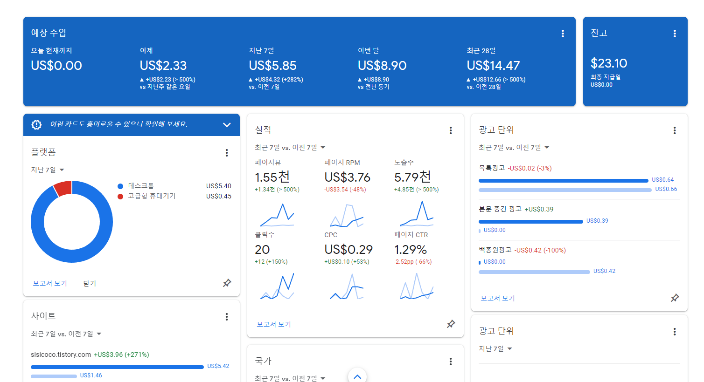Open the date range dropdown in top 광고 단위 card

point(514,147)
